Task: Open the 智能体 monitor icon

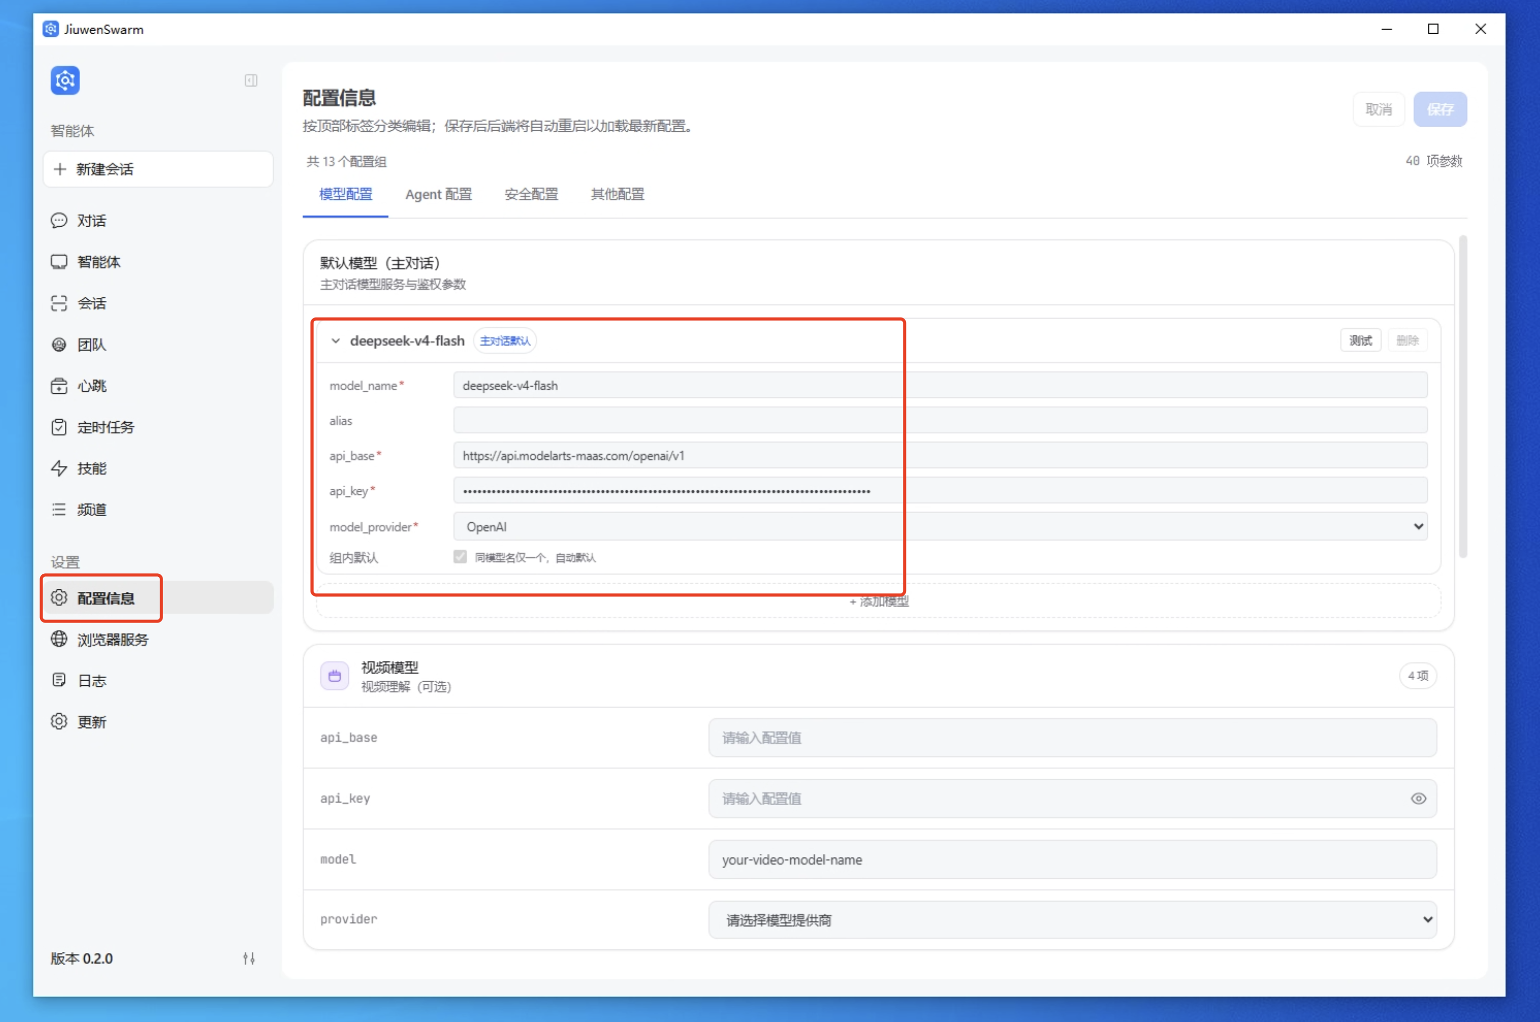Action: pyautogui.click(x=59, y=262)
